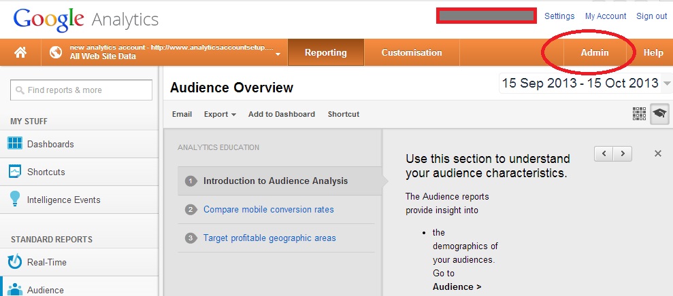Click the step 3 number badge

pos(191,238)
